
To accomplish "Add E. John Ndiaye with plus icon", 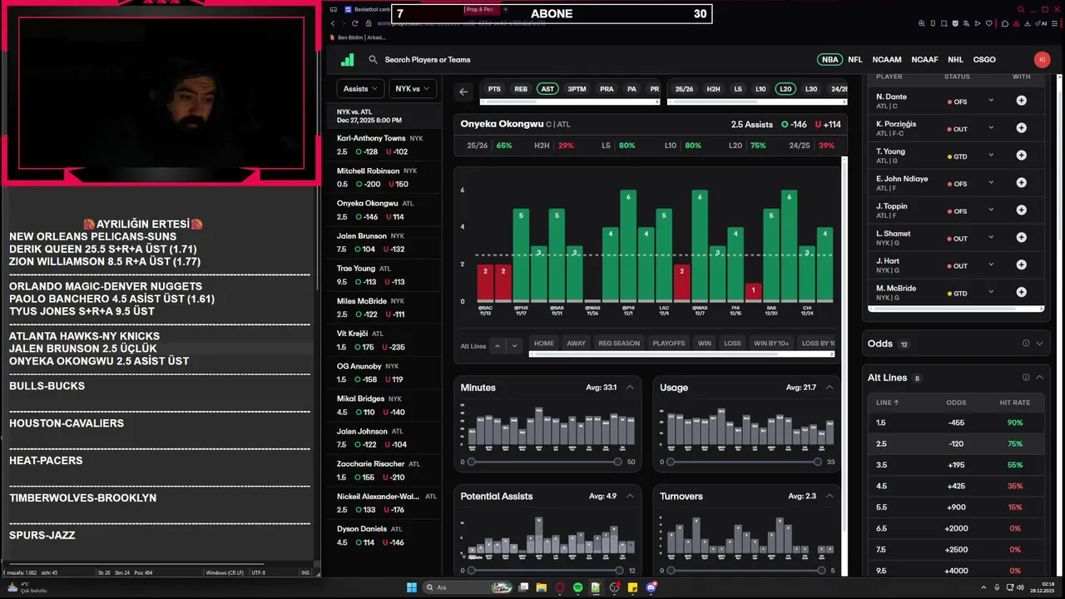I will 1021,183.
